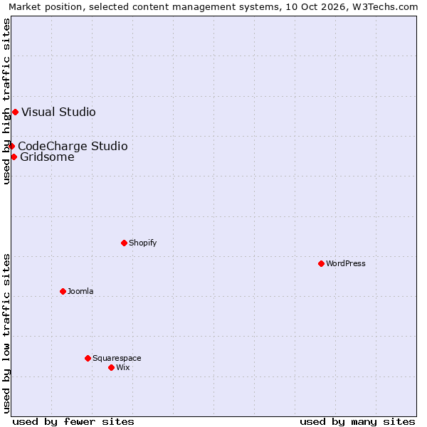Click the CodeCharge Studio red marker
427x427 pixels.
pyautogui.click(x=11, y=147)
